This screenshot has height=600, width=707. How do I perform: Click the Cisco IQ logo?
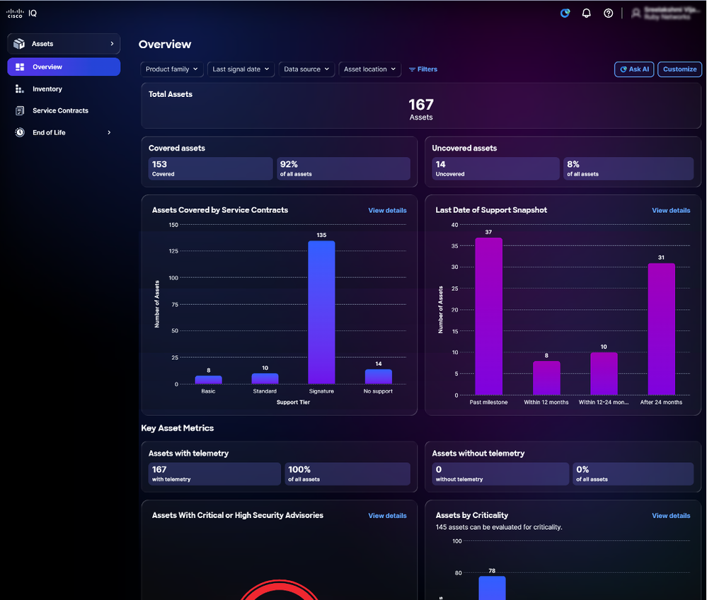[x=22, y=13]
